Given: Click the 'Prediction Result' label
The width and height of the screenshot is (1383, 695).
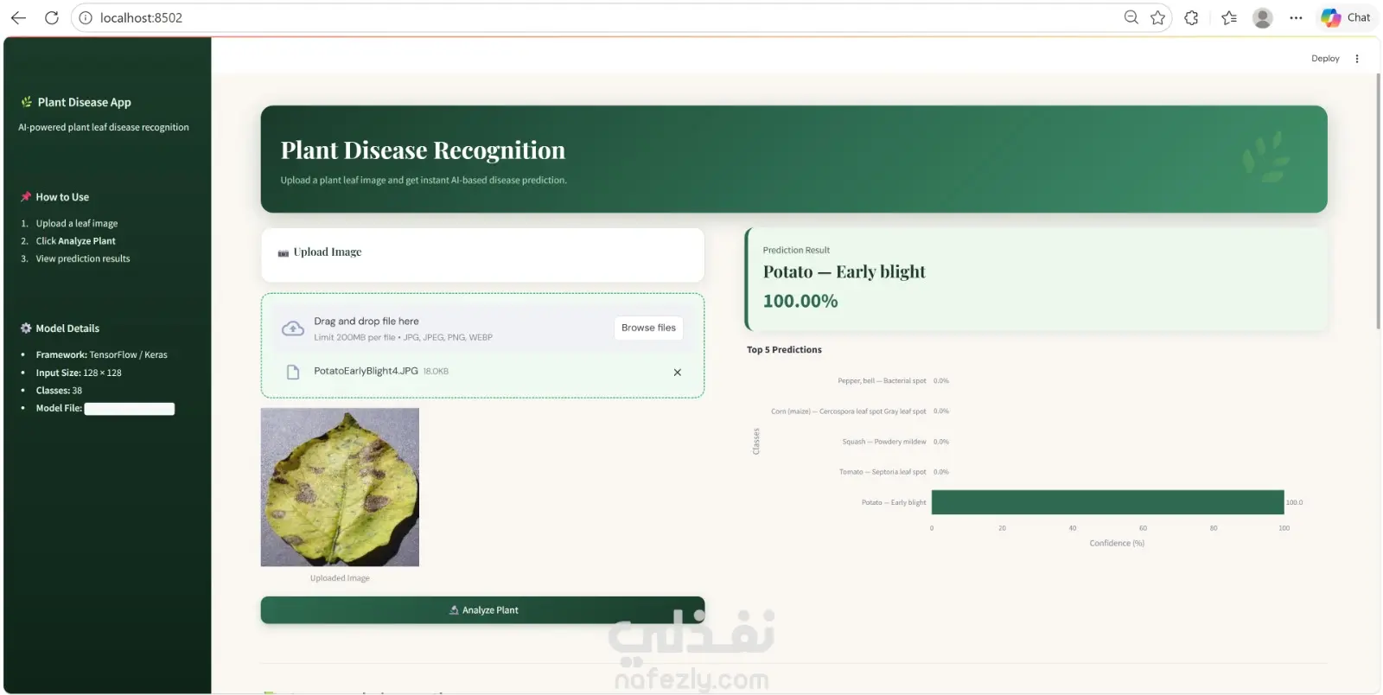Looking at the screenshot, I should (x=796, y=251).
